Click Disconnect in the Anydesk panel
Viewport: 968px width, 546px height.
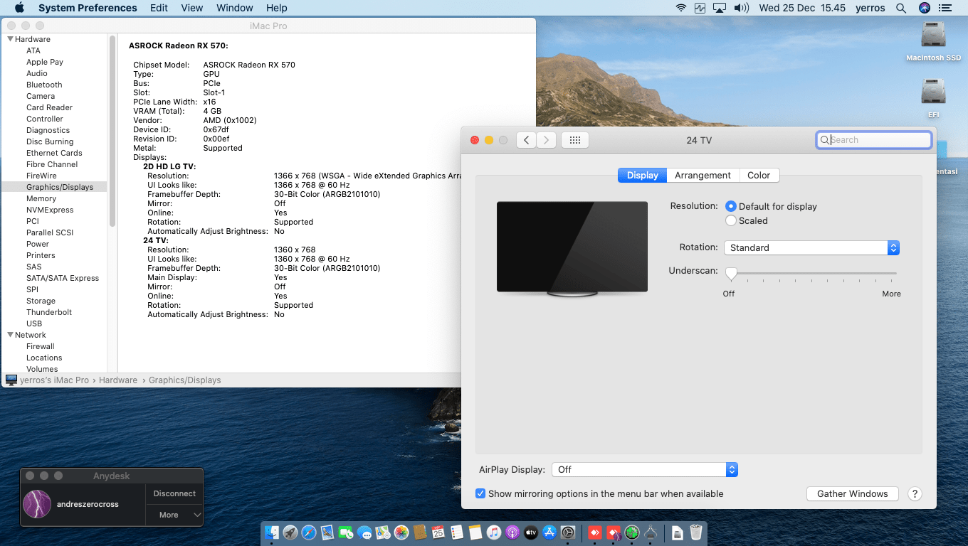pos(174,493)
